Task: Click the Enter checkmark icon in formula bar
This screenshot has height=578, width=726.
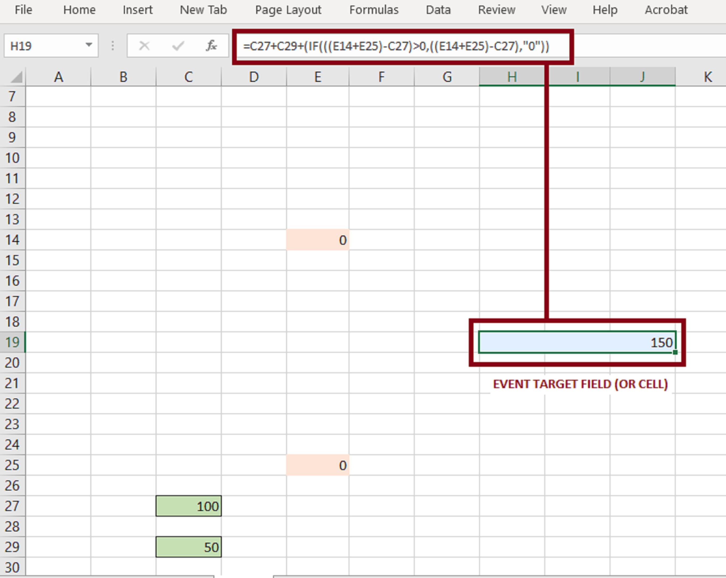Action: [x=178, y=46]
